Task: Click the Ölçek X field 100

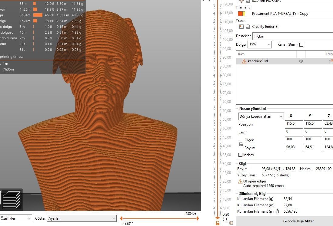Action: (294, 139)
